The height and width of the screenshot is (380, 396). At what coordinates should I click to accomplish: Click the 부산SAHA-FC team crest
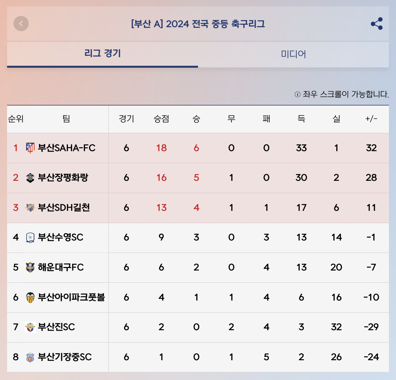[30, 148]
